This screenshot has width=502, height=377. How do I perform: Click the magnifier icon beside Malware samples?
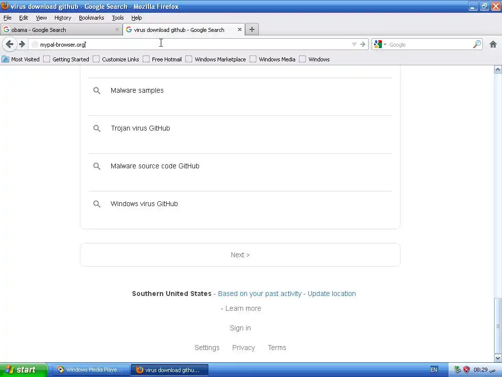coord(97,91)
